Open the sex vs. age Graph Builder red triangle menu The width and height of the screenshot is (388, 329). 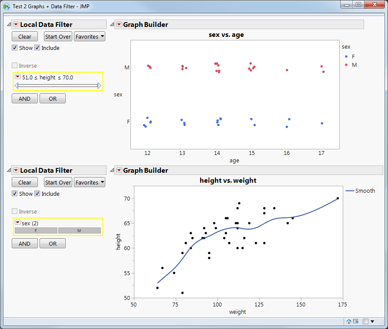tap(119, 25)
